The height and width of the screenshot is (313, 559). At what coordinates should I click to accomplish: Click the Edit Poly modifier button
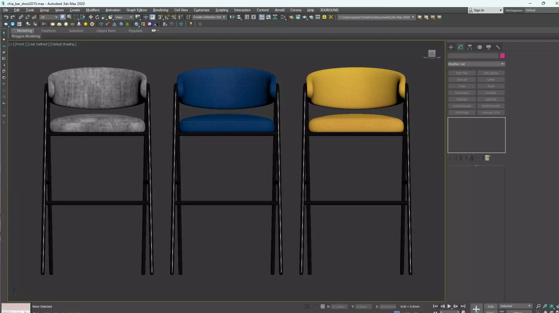tap(462, 73)
